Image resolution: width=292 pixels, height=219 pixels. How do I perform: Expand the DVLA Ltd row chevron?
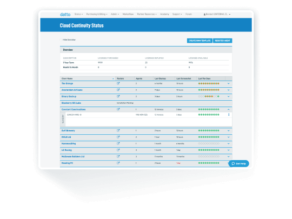pos(229,137)
